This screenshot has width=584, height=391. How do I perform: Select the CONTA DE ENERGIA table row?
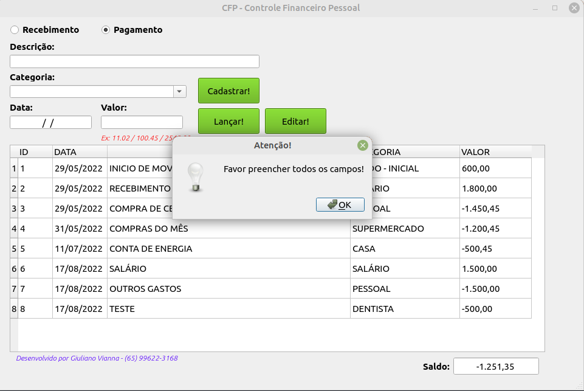[182, 248]
